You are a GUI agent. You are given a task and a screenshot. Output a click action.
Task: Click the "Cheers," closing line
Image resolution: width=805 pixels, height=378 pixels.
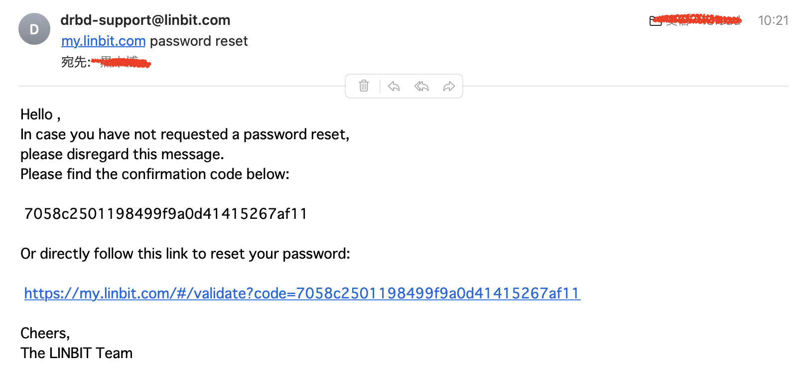45,333
